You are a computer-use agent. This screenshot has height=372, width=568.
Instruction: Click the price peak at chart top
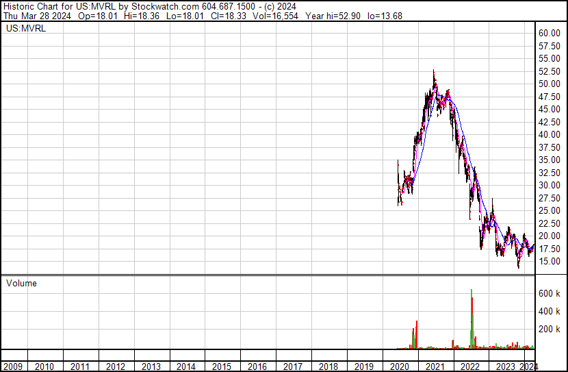tap(433, 71)
